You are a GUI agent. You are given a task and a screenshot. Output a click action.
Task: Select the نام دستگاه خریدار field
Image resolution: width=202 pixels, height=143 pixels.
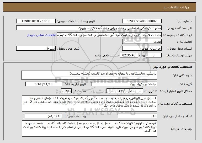[89, 28]
